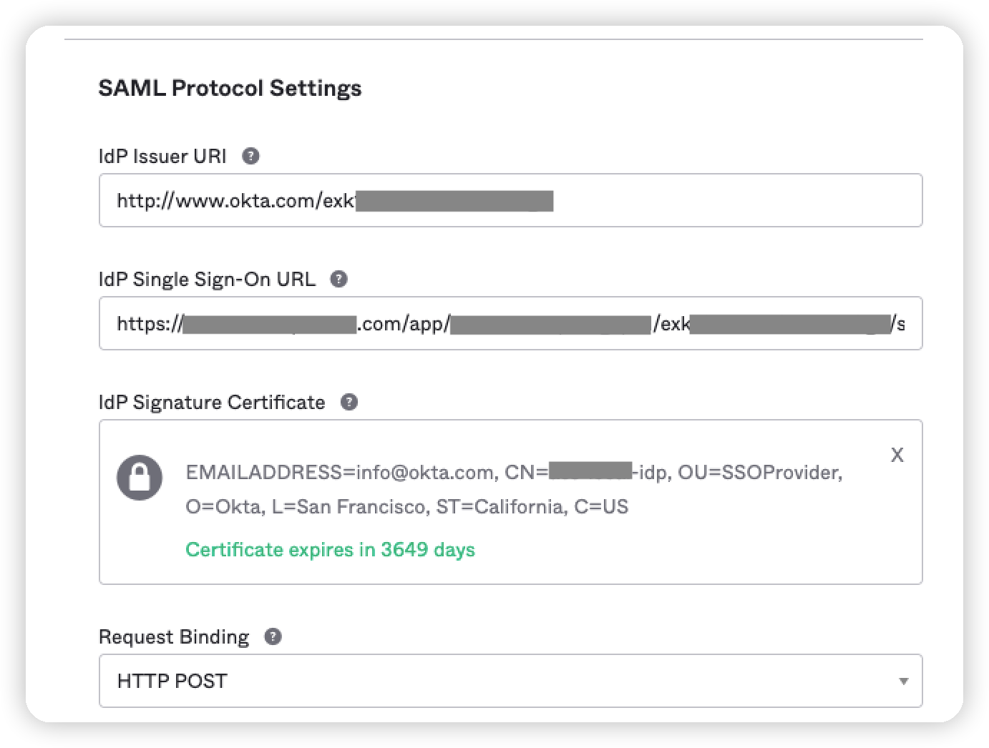989x748 pixels.
Task: Click the IdP Single Sign-On URL label
Action: click(207, 279)
